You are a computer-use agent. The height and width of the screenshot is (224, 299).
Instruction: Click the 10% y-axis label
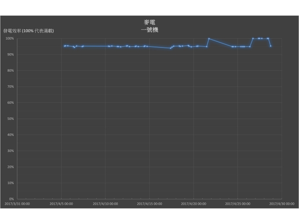11,183
